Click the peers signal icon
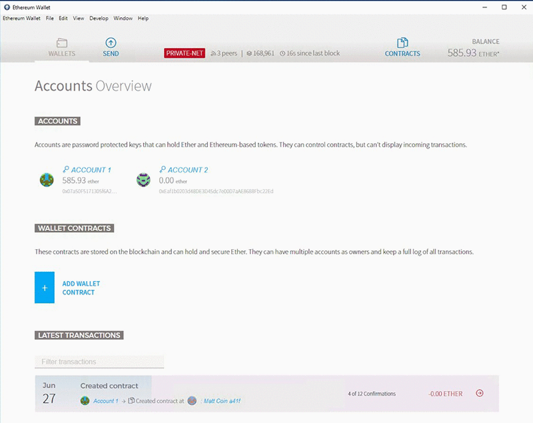Image resolution: width=533 pixels, height=423 pixels. (213, 53)
